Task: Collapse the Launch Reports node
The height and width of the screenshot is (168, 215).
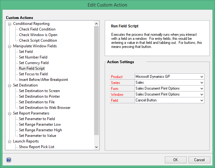Action: [x=9, y=142]
